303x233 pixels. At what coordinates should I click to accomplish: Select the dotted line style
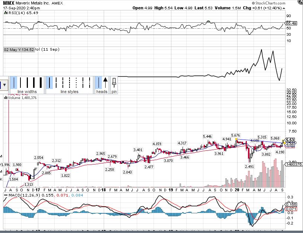76,83
